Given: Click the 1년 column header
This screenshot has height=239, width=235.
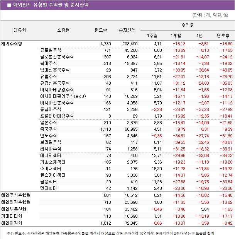Looking at the screenshot, I should (199, 36).
